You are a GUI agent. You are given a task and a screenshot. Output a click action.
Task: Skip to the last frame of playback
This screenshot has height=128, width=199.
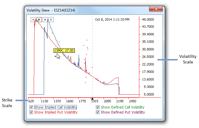click(51, 20)
